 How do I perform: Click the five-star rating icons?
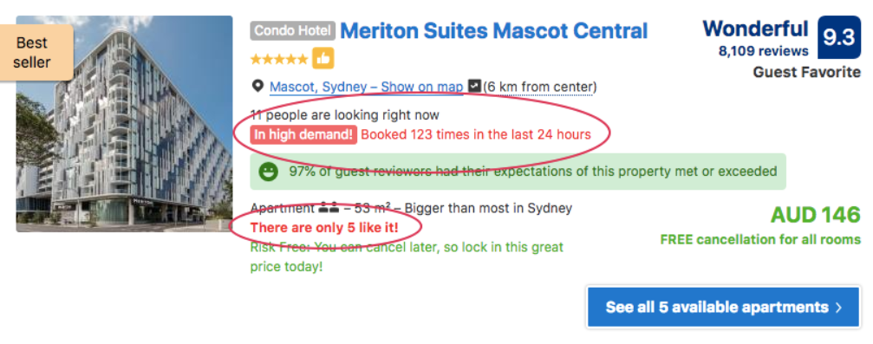pos(279,59)
